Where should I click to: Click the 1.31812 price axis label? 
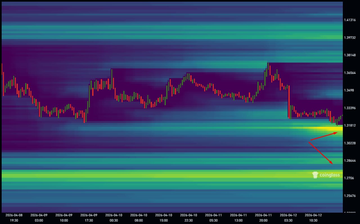coord(350,125)
